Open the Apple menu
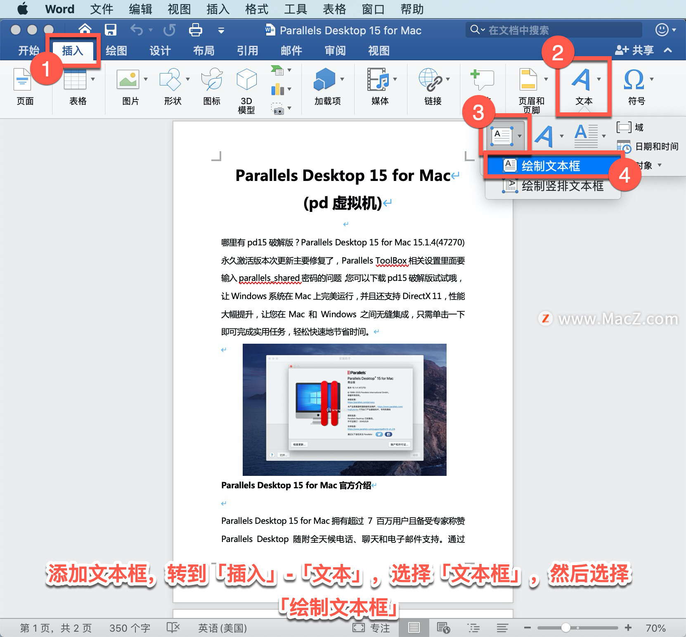 23,9
